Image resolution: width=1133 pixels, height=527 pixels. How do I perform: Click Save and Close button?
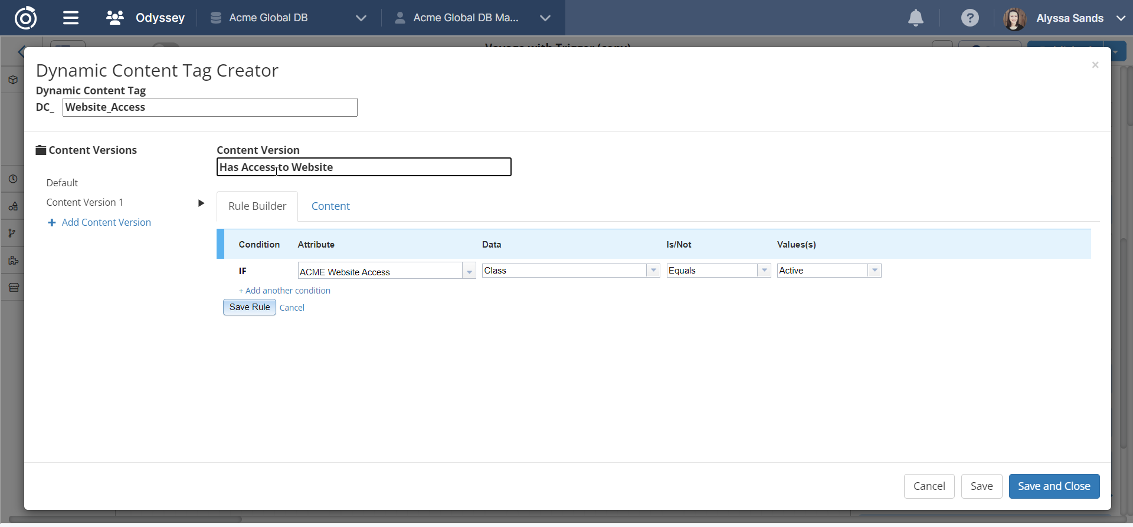click(1054, 486)
